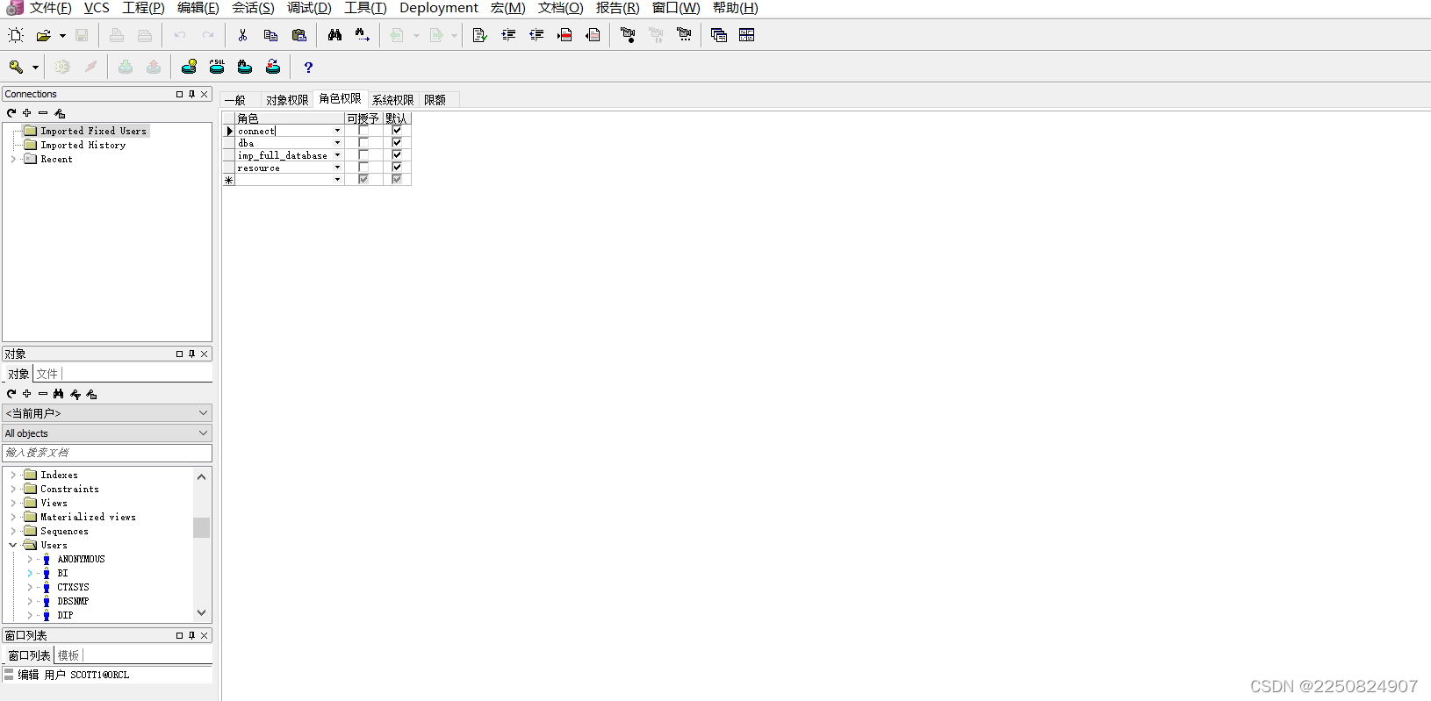Collapse the Users tree node
Screen dimensions: 1431x701
point(12,545)
